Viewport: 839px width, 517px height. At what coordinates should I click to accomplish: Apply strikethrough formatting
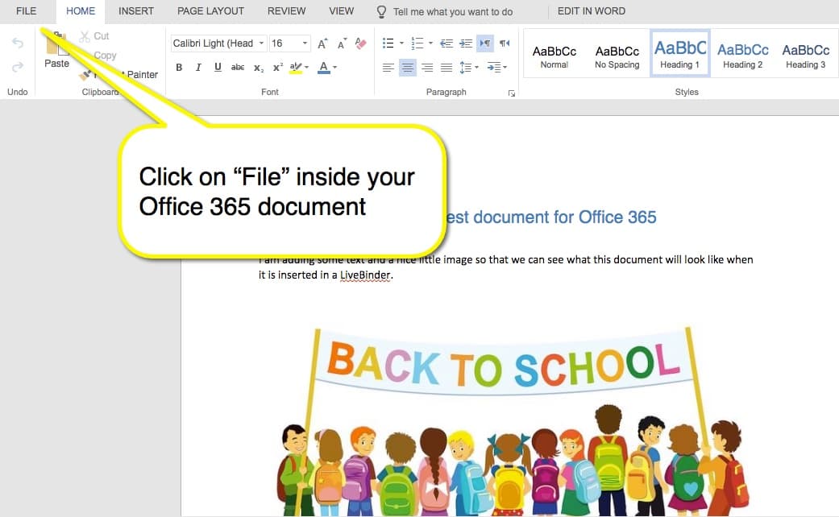tap(238, 68)
